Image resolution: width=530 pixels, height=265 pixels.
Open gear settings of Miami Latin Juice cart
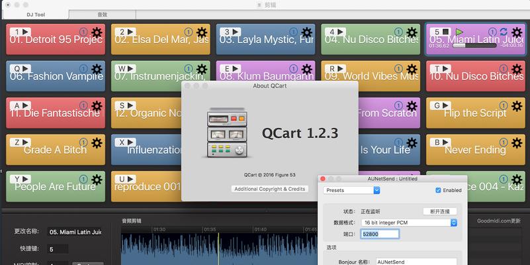(517, 32)
